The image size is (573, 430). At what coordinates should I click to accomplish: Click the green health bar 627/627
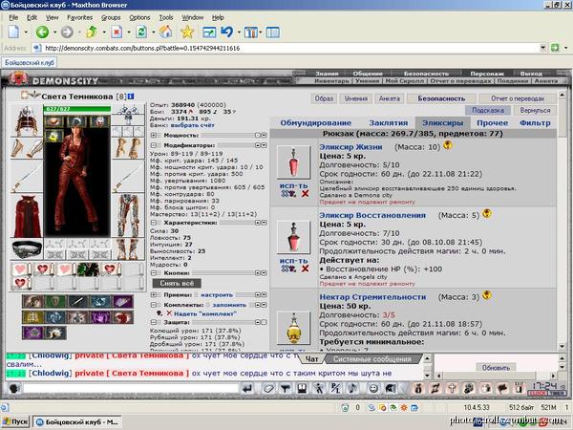(x=76, y=109)
